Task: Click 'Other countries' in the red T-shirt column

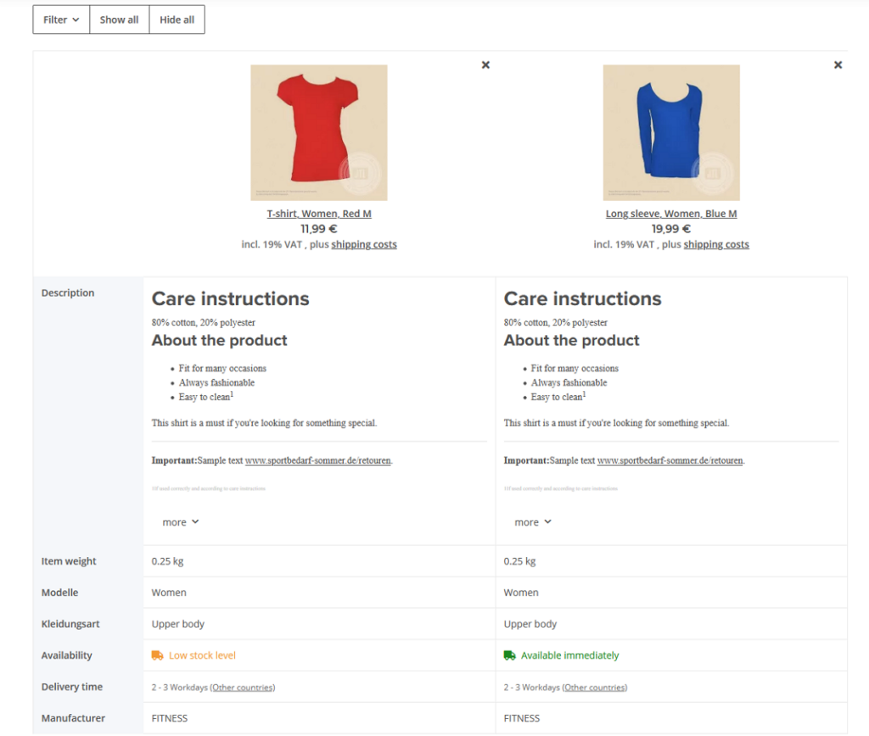Action: [242, 687]
